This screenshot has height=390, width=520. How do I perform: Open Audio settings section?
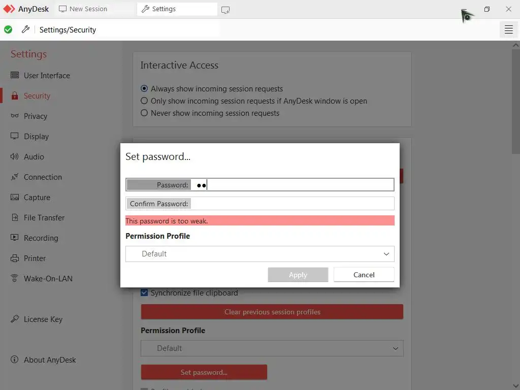34,156
